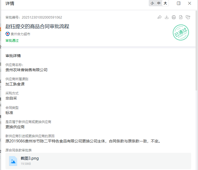198x170 pixels.
Task: Set font size to 小 (small)
Action: 152,3
